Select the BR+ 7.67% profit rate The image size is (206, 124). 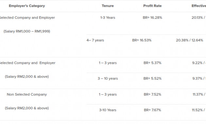(x=152, y=110)
